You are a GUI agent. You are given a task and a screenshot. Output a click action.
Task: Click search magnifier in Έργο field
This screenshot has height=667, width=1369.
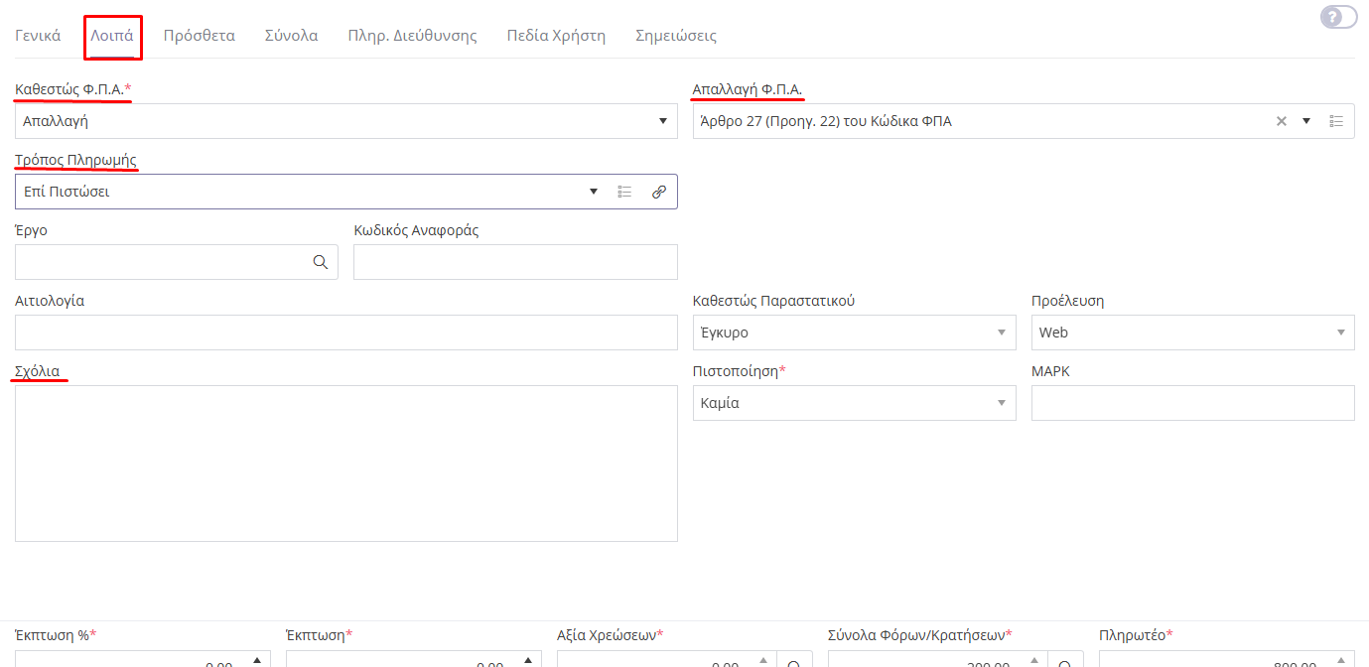tap(321, 262)
